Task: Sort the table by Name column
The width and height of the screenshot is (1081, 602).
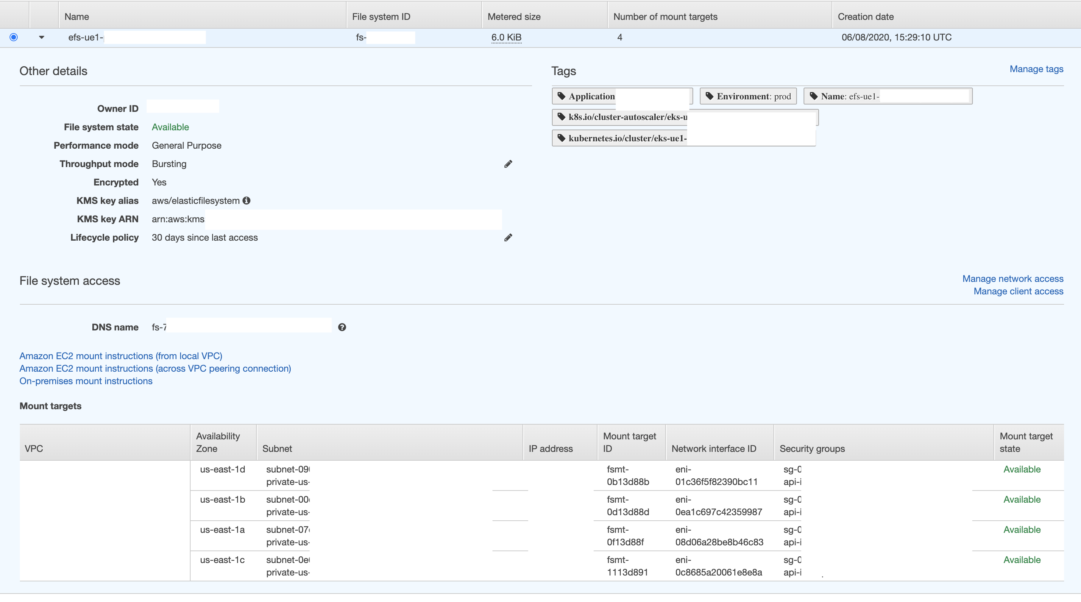Action: (77, 16)
